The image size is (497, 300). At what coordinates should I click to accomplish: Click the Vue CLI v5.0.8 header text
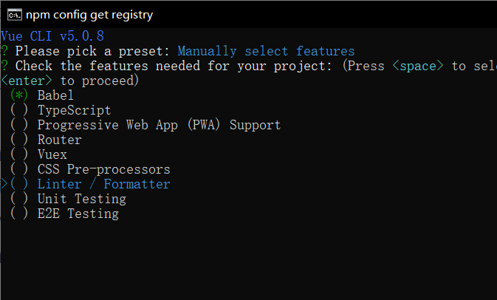tap(52, 36)
